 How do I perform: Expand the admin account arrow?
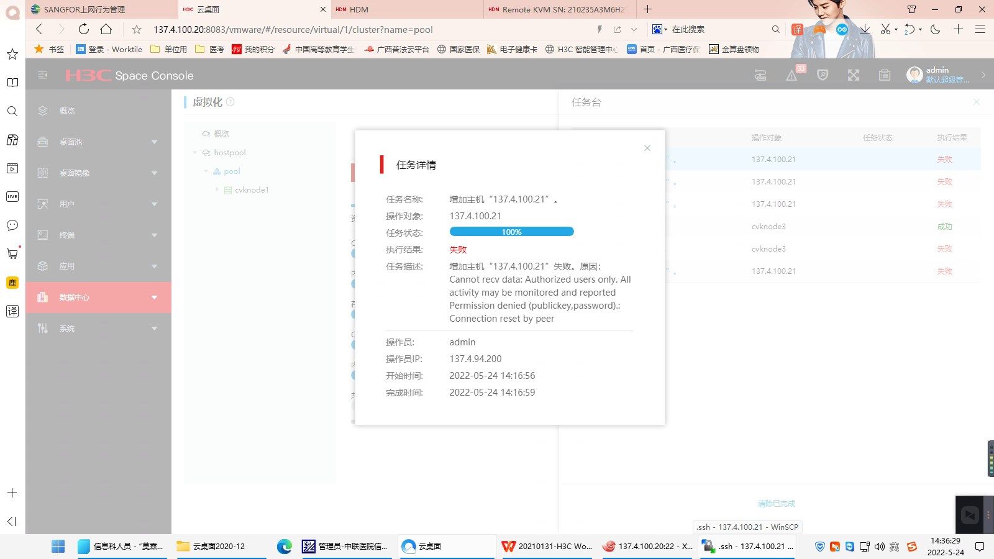click(983, 75)
